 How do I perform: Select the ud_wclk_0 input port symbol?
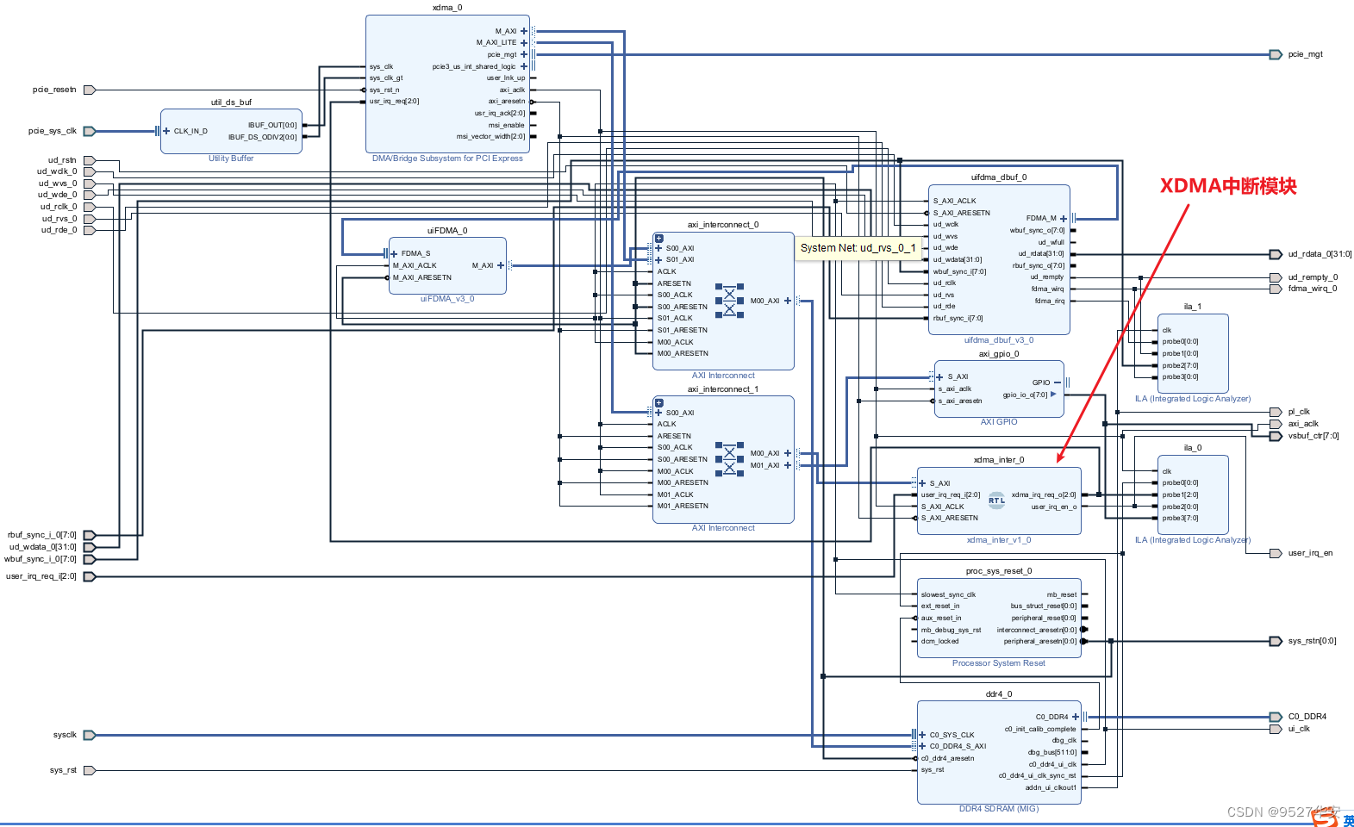coord(90,171)
